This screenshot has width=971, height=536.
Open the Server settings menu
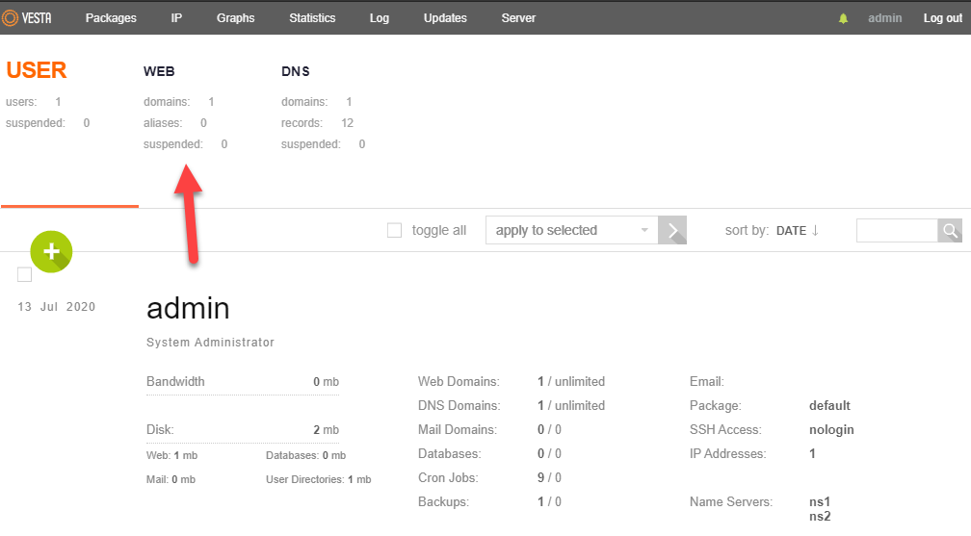point(518,18)
